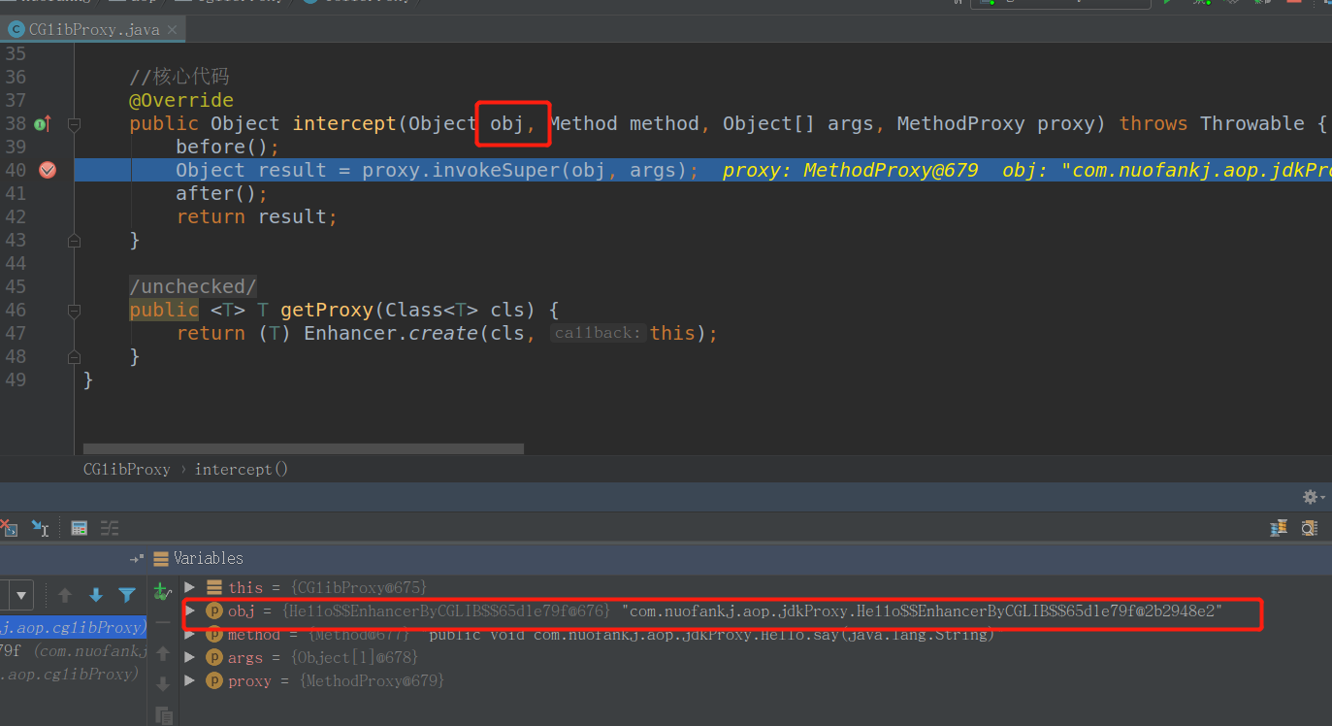Click 'before();' on line 39
Image resolution: width=1332 pixels, height=726 pixels.
point(227,147)
